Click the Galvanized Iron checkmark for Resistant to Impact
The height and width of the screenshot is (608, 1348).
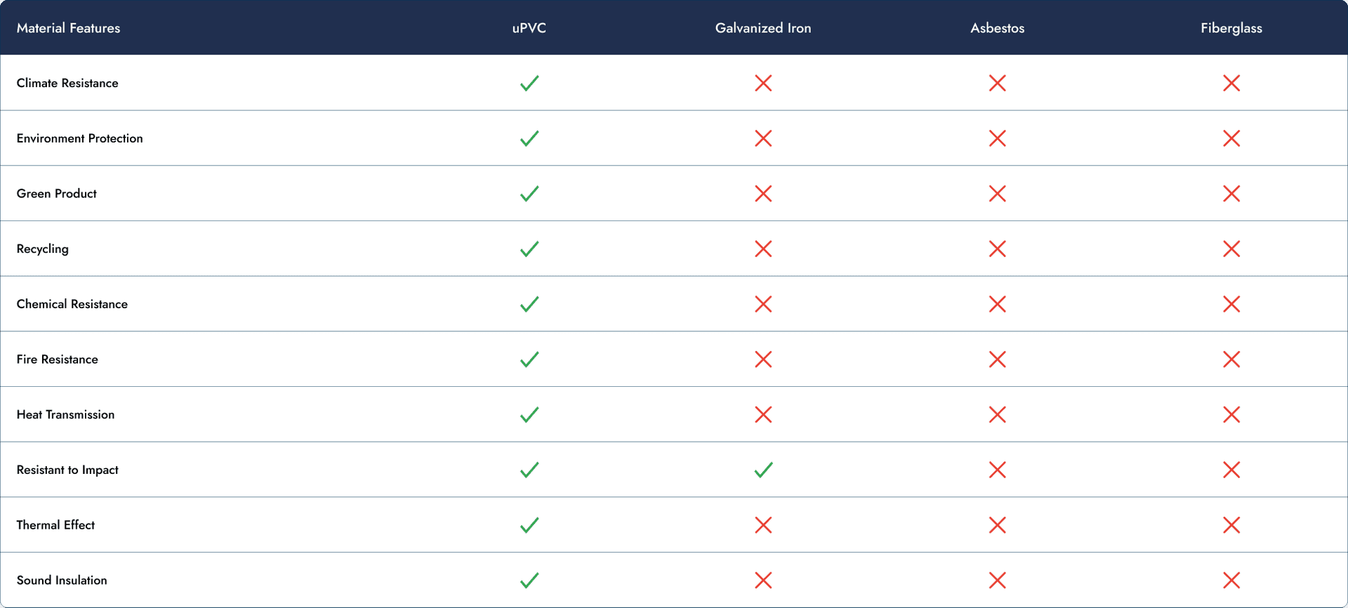click(763, 470)
